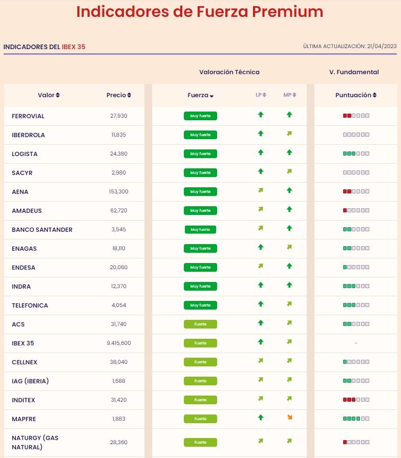The width and height of the screenshot is (401, 458).
Task: Click MAPFRE Fuerte badge
Action: click(x=201, y=419)
